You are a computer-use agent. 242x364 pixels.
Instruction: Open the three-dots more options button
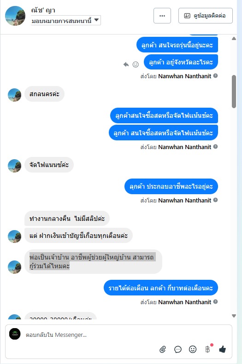[x=162, y=16]
